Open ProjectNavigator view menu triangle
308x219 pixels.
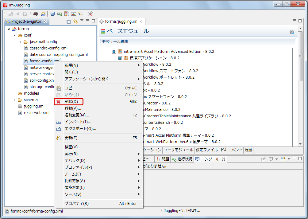(82, 20)
